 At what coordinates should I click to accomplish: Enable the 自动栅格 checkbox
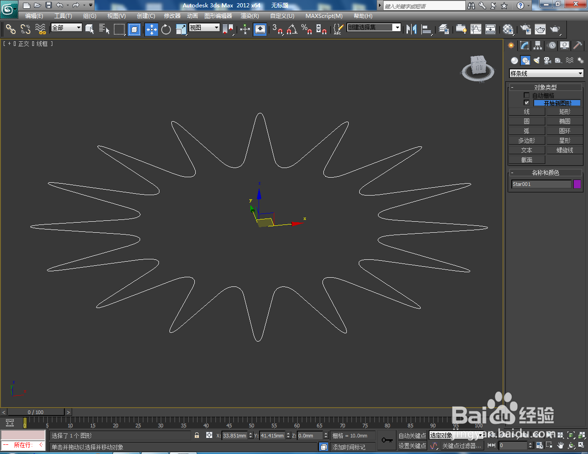(526, 95)
